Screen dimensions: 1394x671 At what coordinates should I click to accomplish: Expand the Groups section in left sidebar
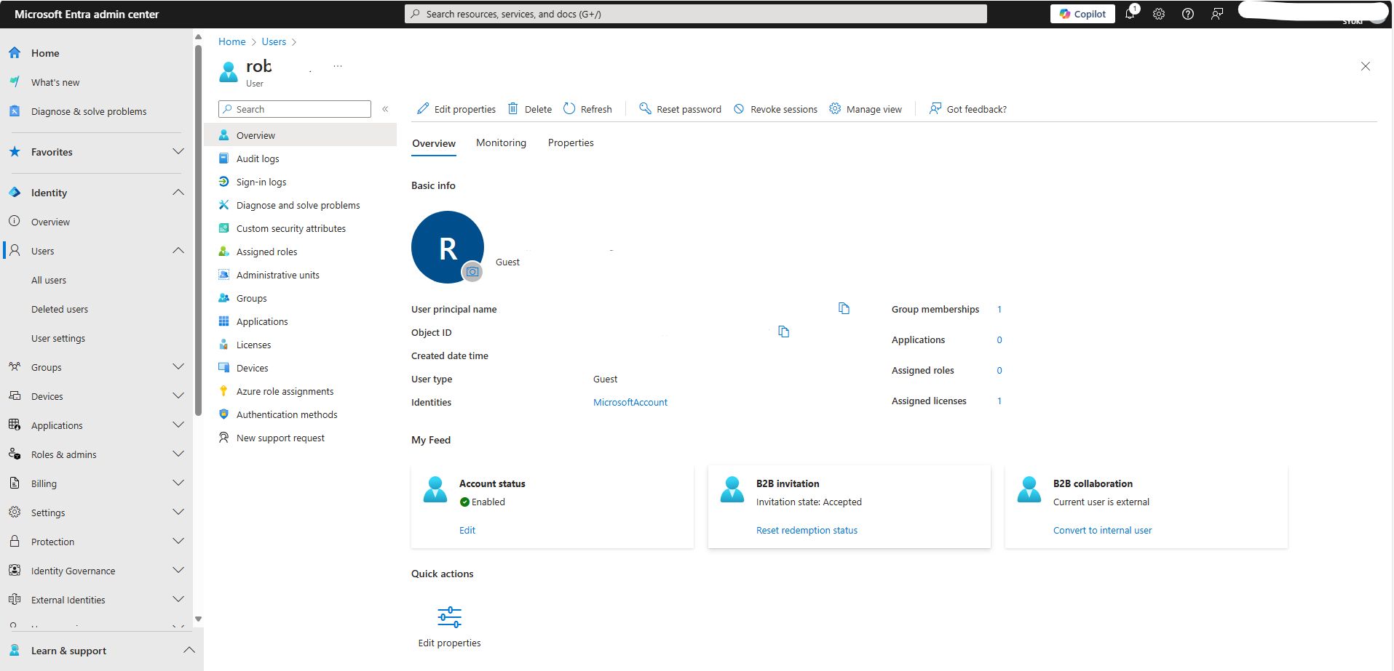(x=178, y=366)
